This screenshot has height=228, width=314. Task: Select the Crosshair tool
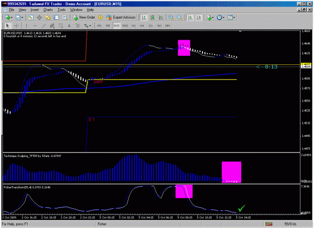coord(16,26)
